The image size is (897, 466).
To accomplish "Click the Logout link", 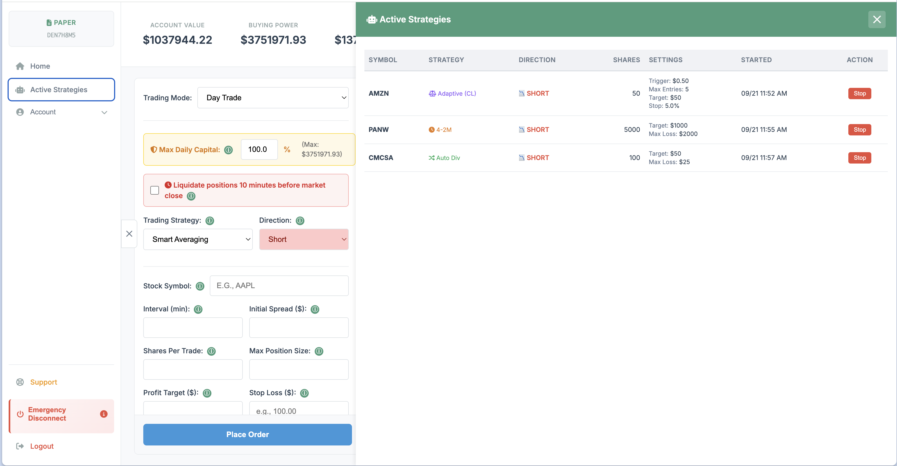I will click(42, 446).
